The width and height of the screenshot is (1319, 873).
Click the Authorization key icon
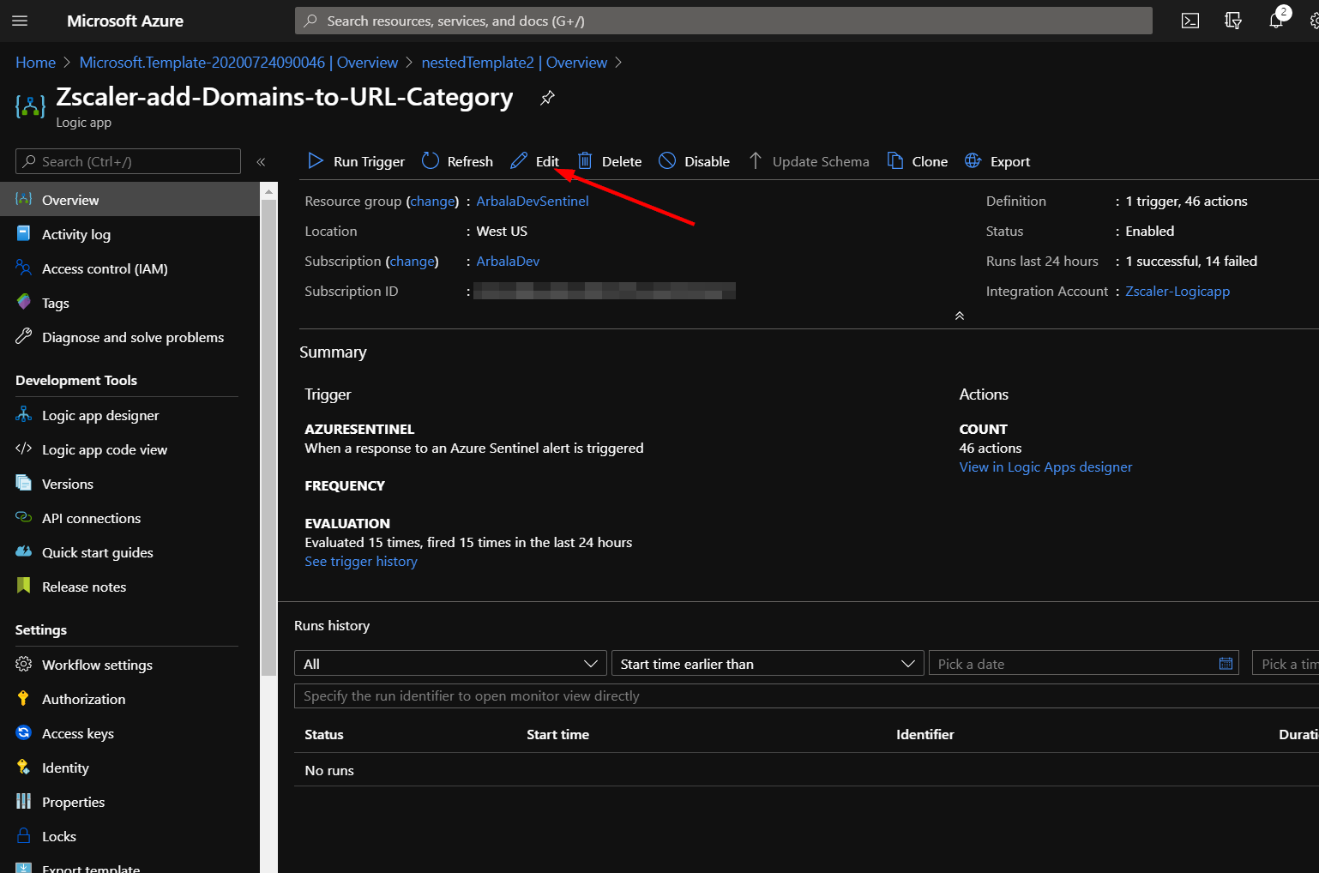[23, 698]
